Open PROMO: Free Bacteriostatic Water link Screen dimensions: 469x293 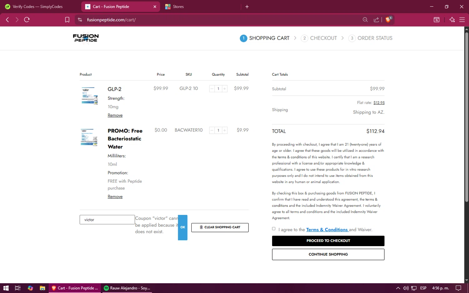click(125, 139)
